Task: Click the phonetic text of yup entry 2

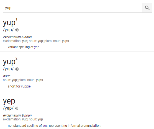Action: [8, 69]
